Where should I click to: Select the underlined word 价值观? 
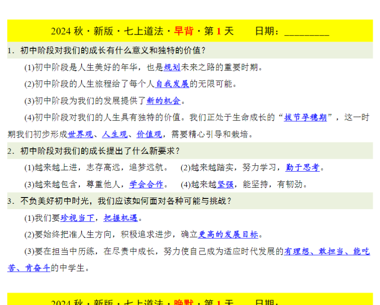(x=149, y=133)
